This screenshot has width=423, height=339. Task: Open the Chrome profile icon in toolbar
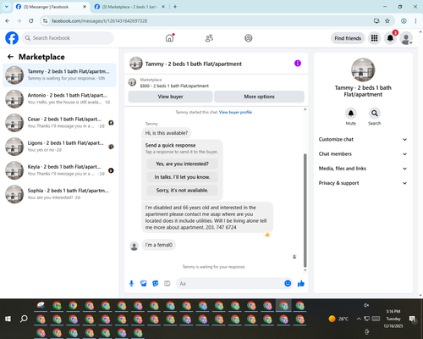(404, 20)
